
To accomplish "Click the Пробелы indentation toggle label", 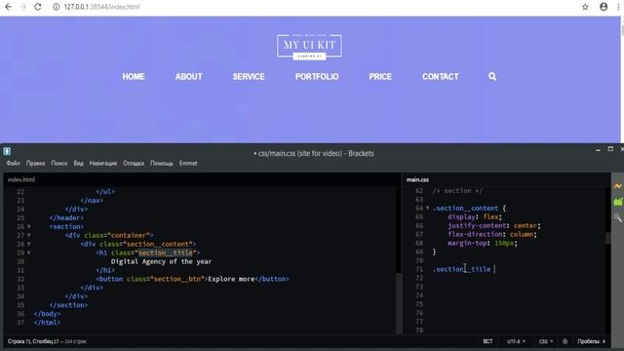I will (x=589, y=341).
